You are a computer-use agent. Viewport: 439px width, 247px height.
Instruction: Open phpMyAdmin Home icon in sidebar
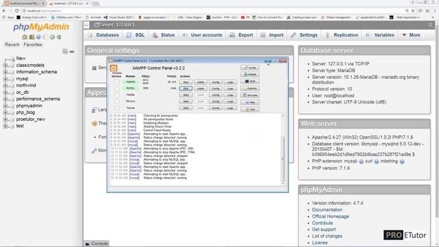click(x=25, y=37)
